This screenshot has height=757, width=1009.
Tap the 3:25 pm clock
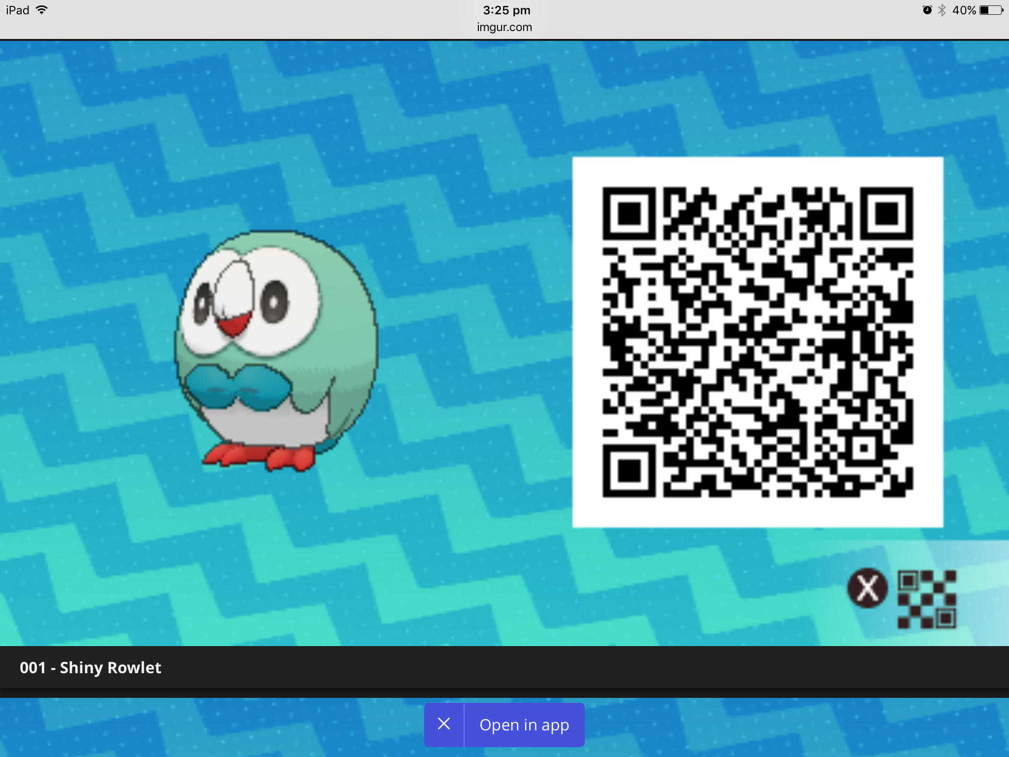[506, 10]
